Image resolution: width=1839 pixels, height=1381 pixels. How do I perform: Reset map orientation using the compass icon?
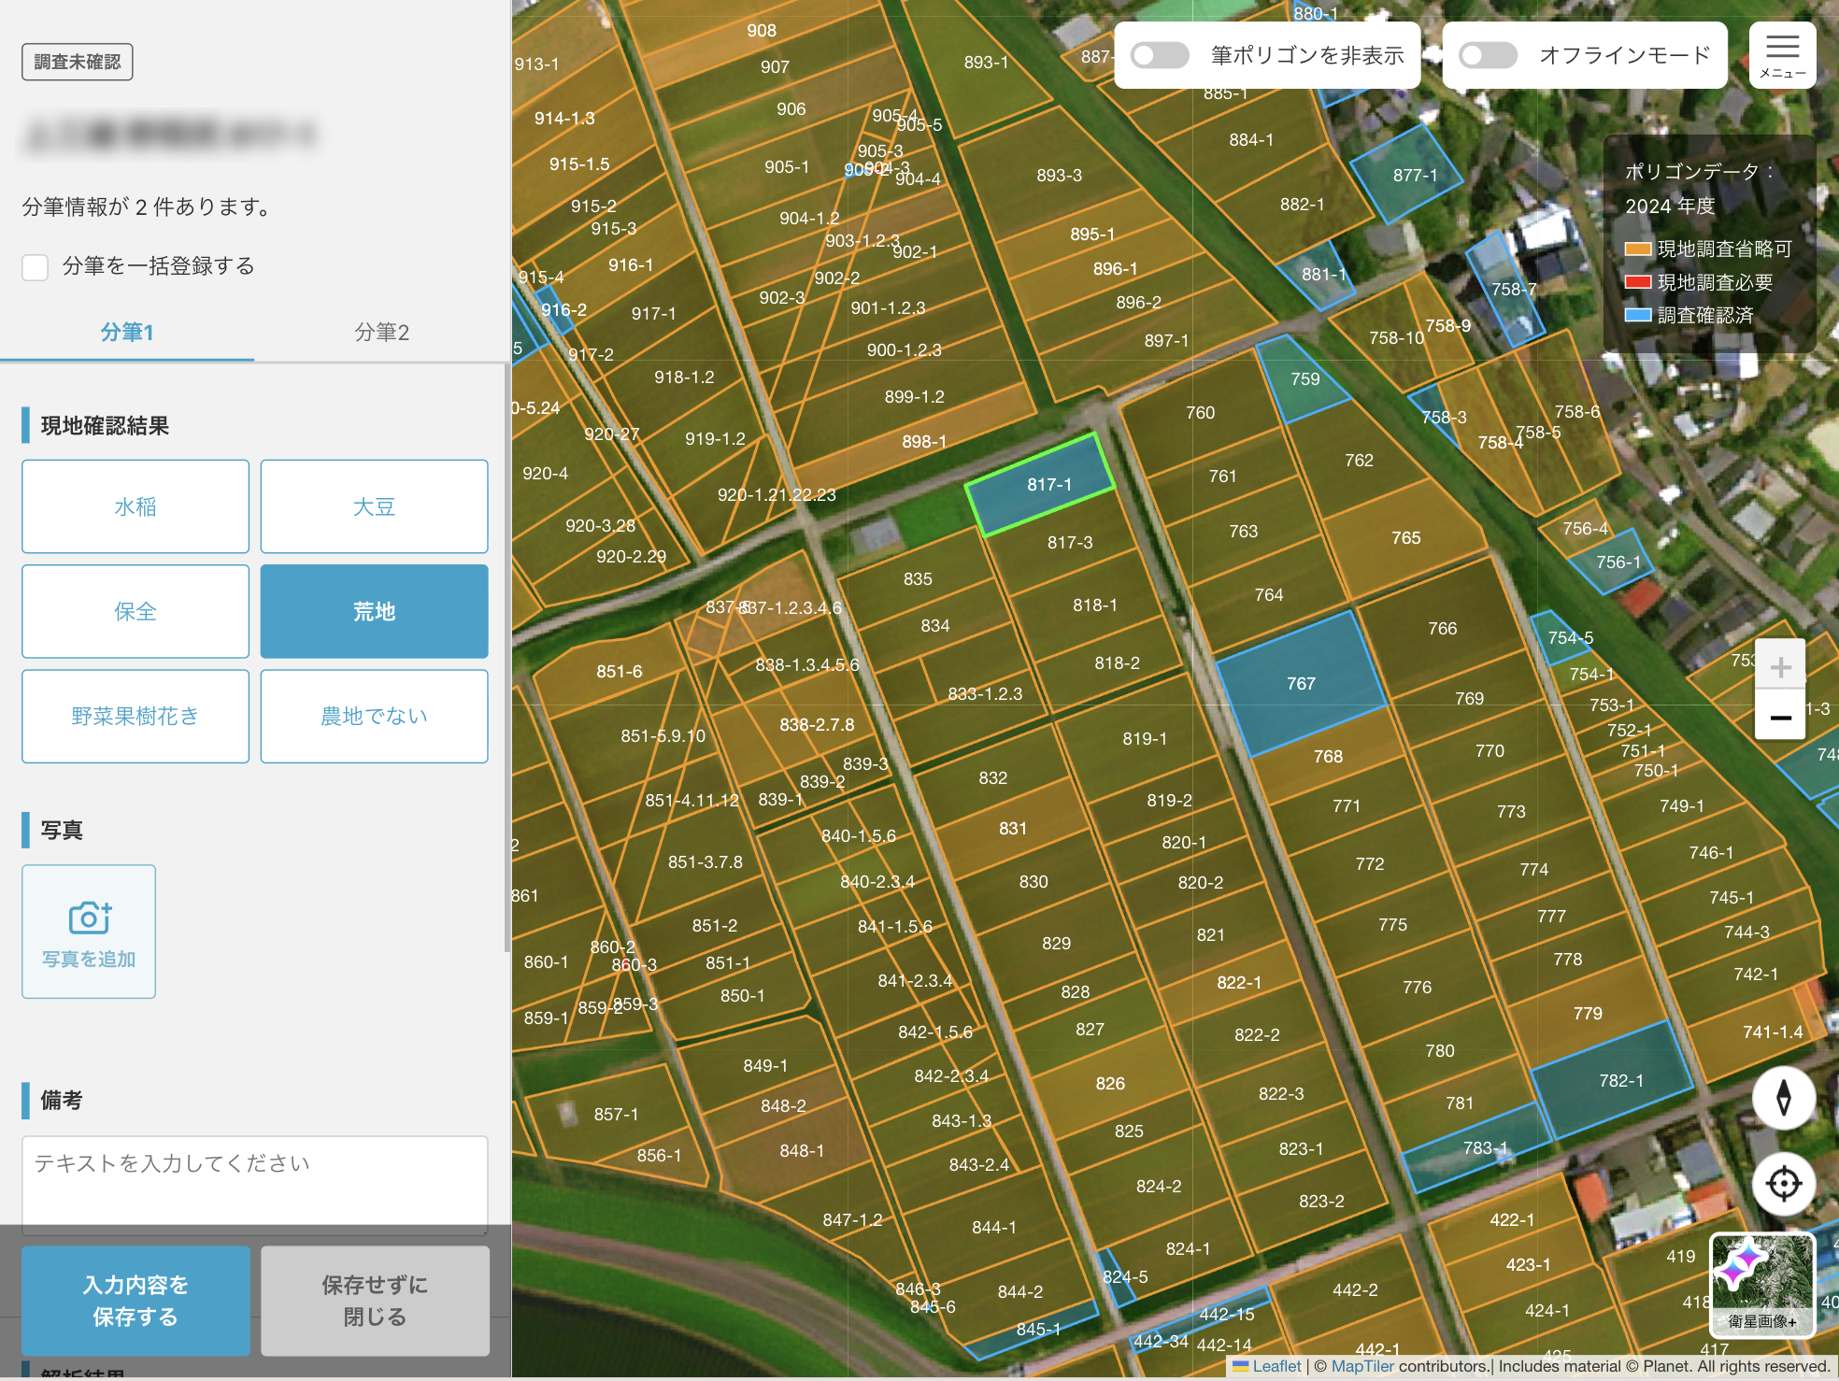tap(1783, 1099)
